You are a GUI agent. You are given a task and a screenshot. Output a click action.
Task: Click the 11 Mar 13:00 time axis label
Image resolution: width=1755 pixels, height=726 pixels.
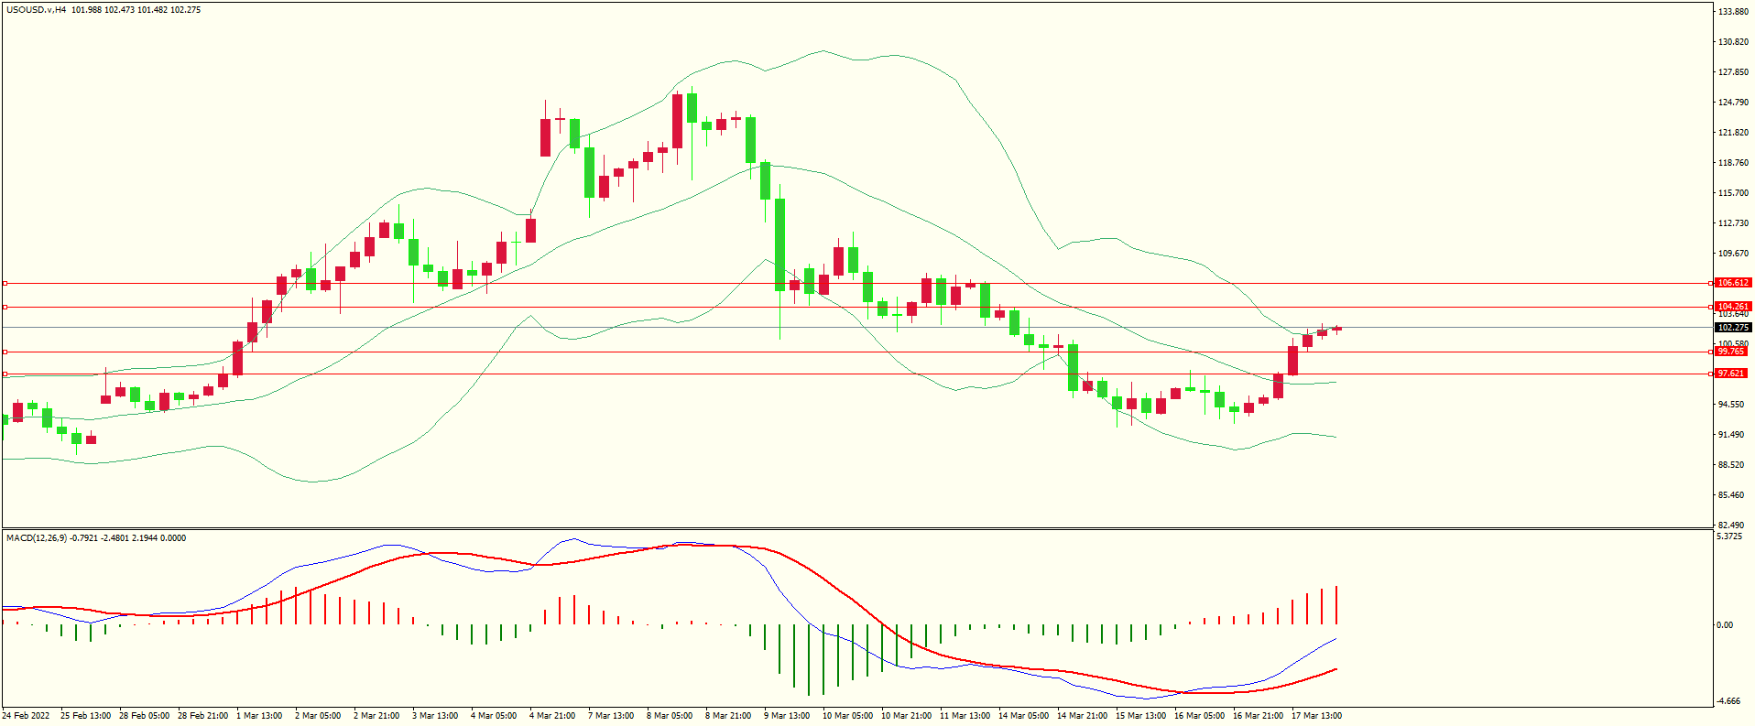[965, 716]
